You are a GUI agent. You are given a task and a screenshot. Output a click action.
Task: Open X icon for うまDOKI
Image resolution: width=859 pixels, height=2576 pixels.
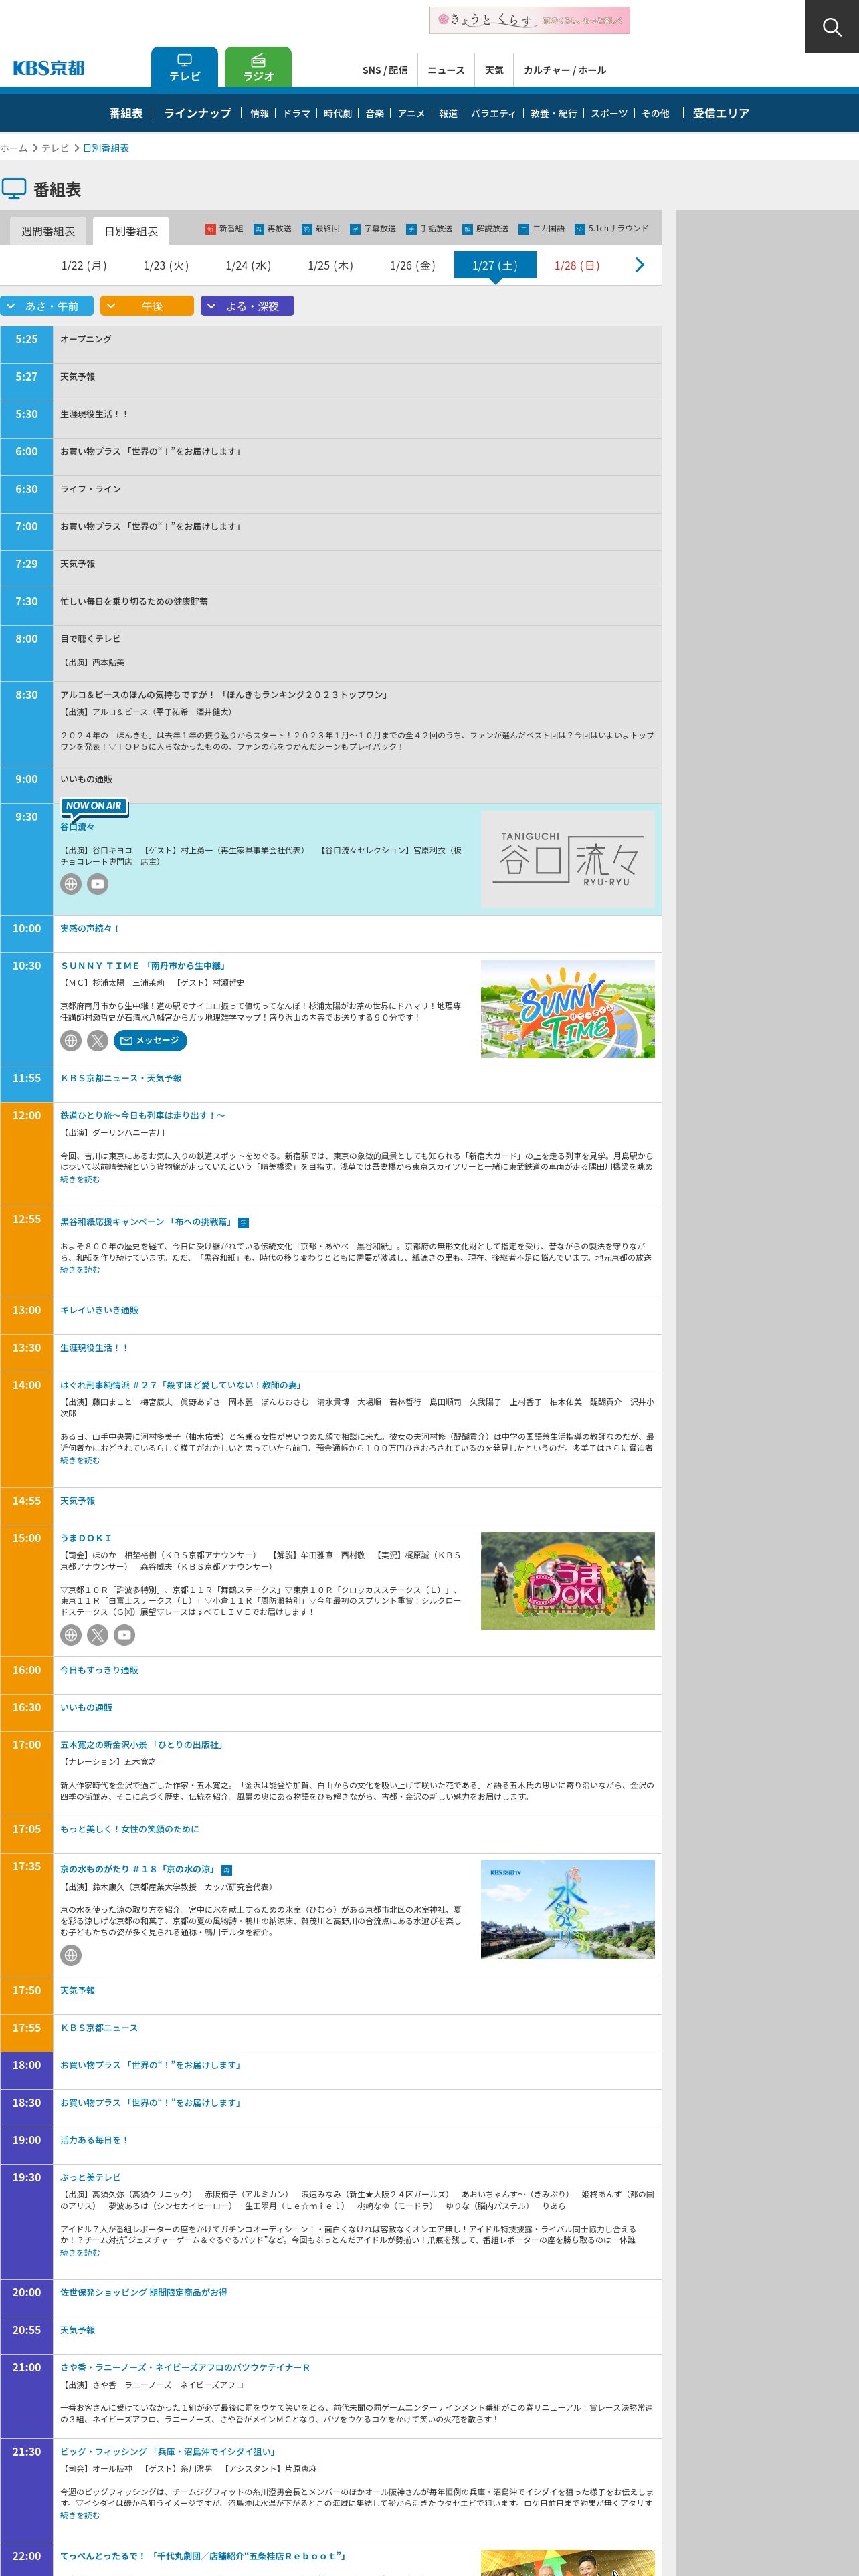97,1635
